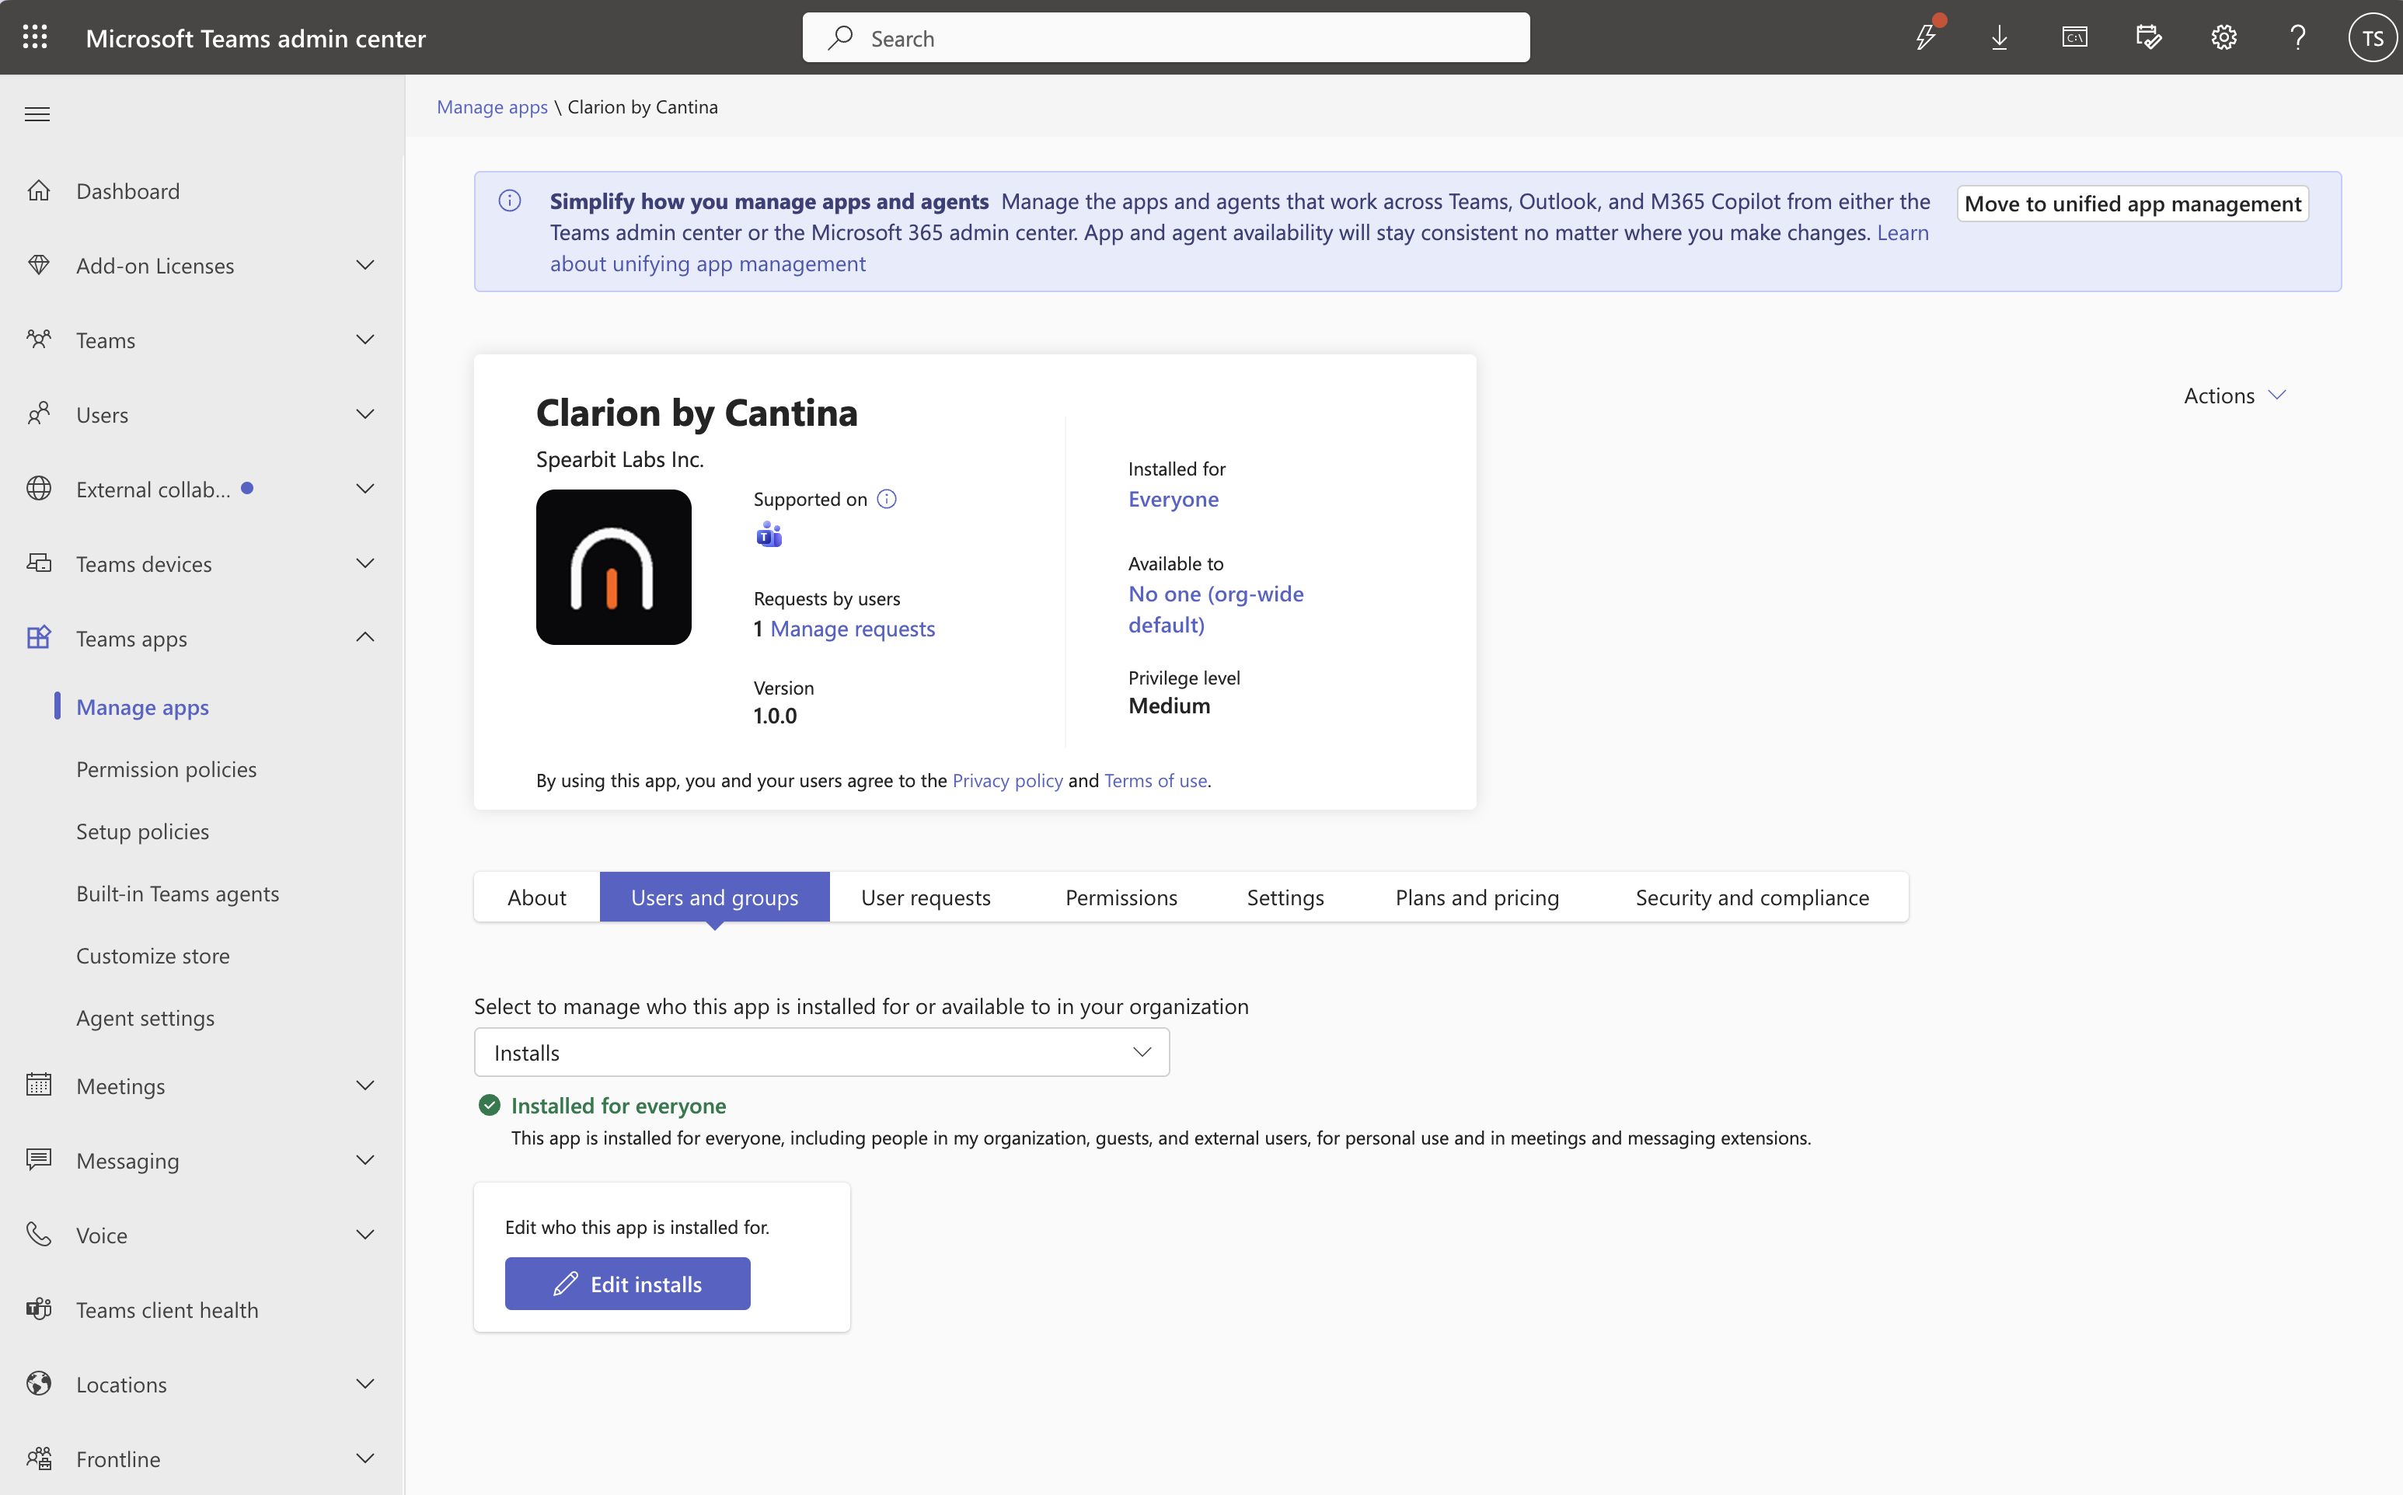Open Setup policies in sidebar

142,831
